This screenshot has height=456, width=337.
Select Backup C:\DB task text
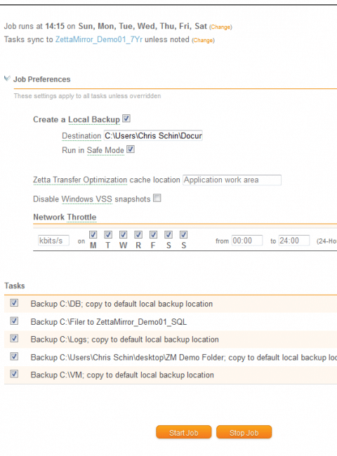point(121,304)
